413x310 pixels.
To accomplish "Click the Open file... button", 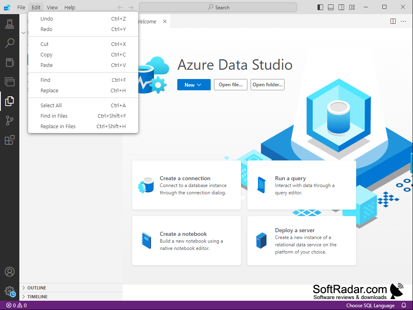I will (x=230, y=85).
